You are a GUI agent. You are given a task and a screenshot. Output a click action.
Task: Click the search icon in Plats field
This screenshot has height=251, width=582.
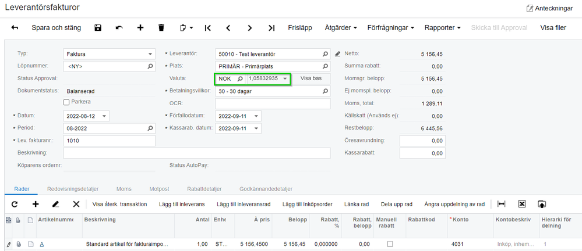coord(325,66)
